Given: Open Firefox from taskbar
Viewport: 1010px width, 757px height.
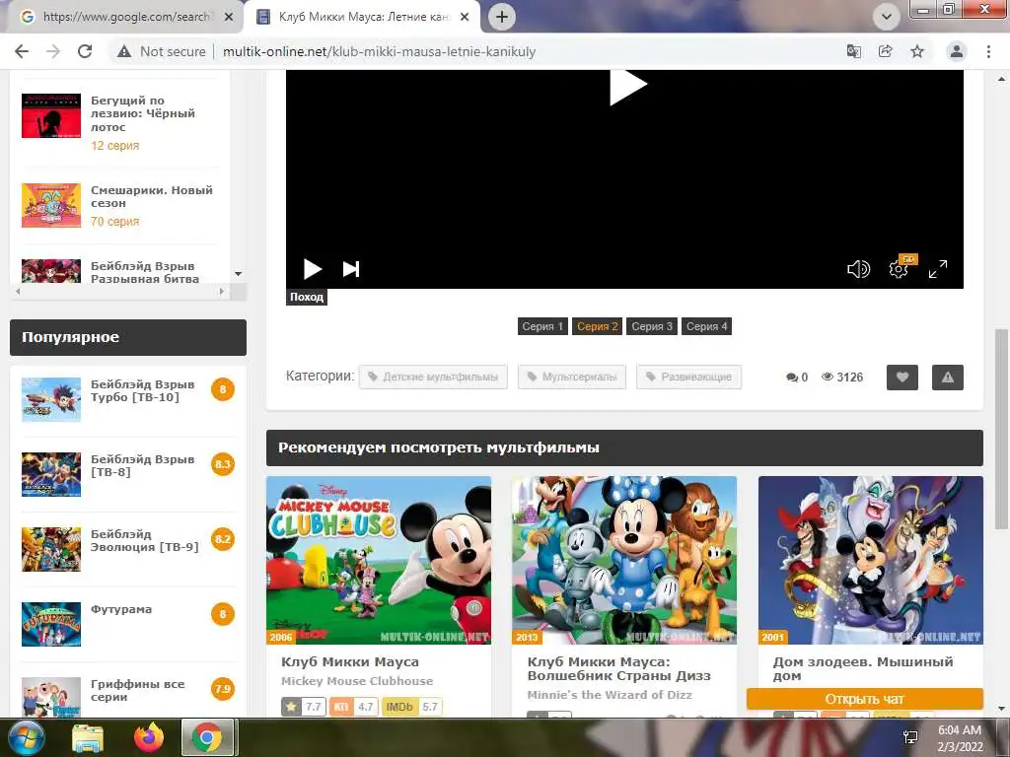Looking at the screenshot, I should [x=149, y=737].
